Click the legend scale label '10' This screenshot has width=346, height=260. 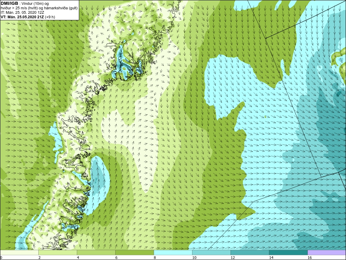tap(194, 258)
